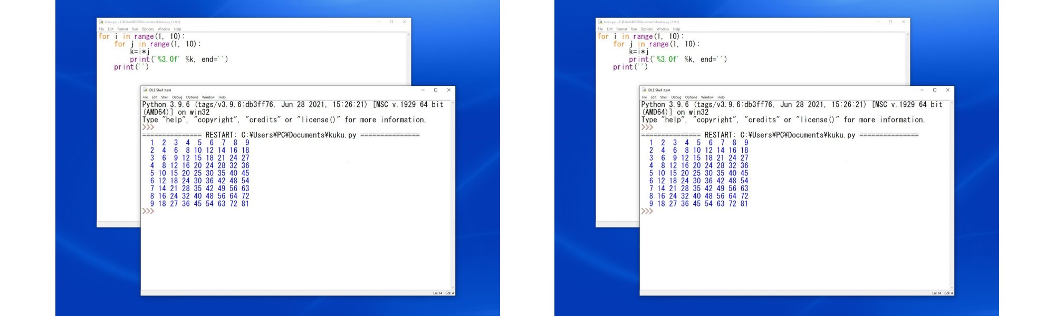1055x316 pixels.
Task: Open Help menu of right-copy IDLE Shell
Action: pyautogui.click(x=721, y=97)
